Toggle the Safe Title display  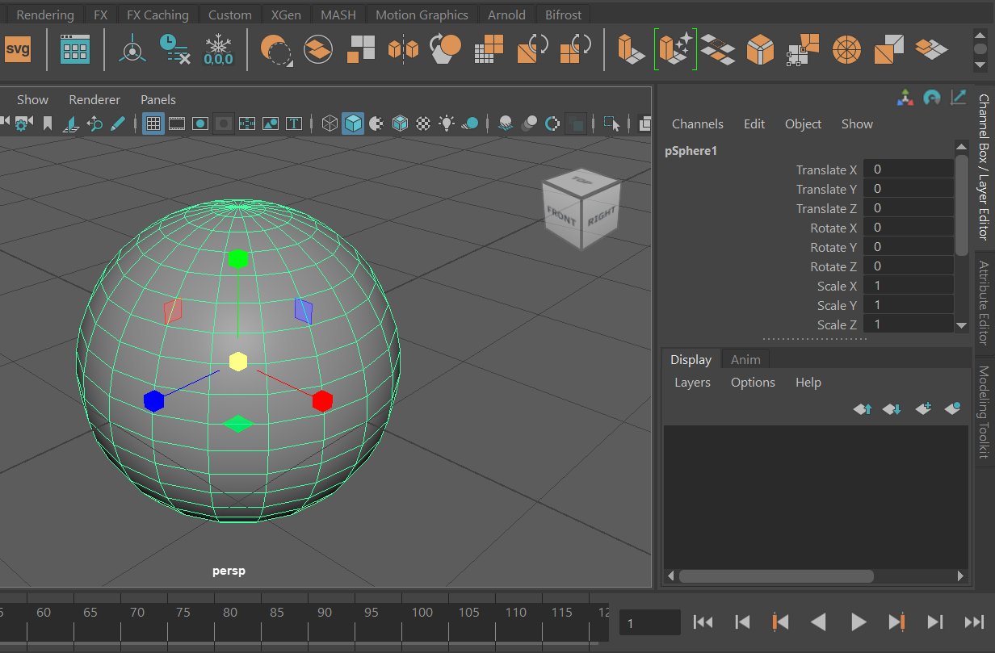294,123
